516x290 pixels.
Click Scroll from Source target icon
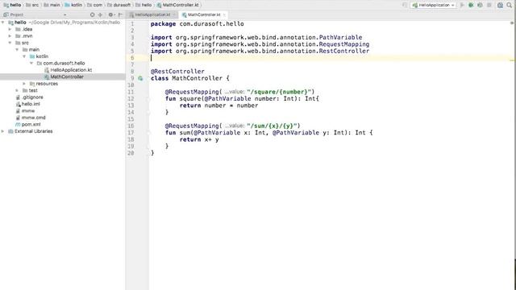pyautogui.click(x=93, y=14)
